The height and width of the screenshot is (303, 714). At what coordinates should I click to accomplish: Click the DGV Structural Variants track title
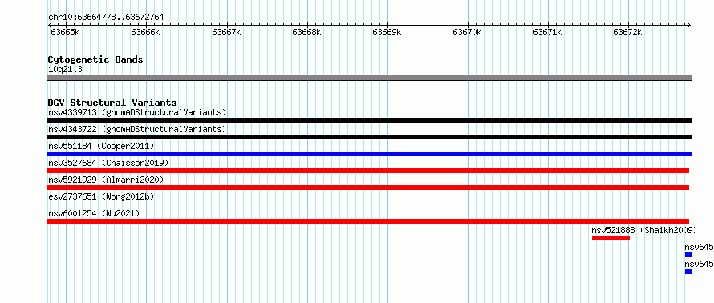(112, 103)
